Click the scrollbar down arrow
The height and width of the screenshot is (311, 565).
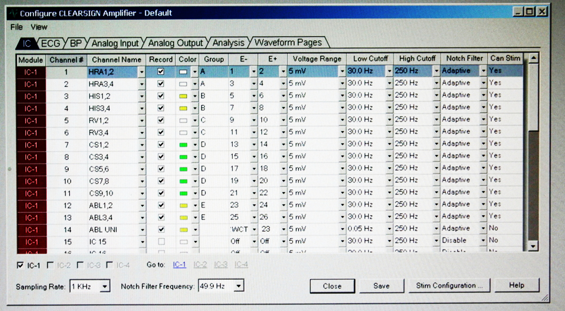coord(533,246)
